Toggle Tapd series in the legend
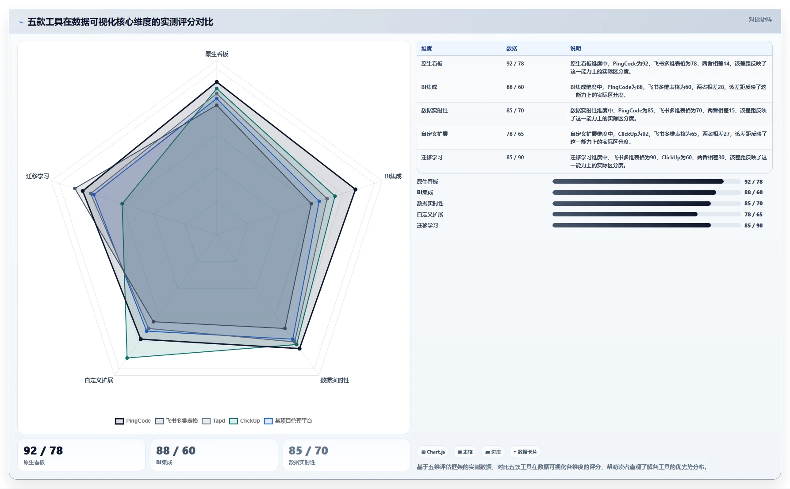This screenshot has height=489, width=790. tap(214, 421)
